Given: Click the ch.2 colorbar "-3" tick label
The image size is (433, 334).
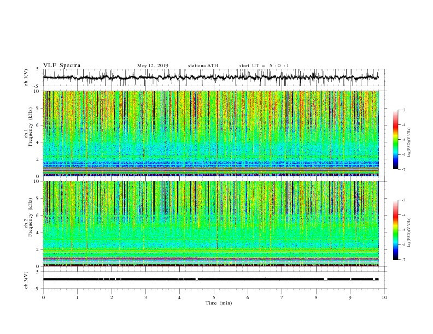Looking at the screenshot, I should coord(403,200).
